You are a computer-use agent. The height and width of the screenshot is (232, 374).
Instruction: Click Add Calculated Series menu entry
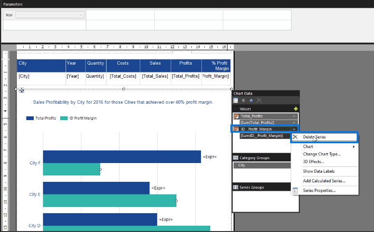click(324, 181)
